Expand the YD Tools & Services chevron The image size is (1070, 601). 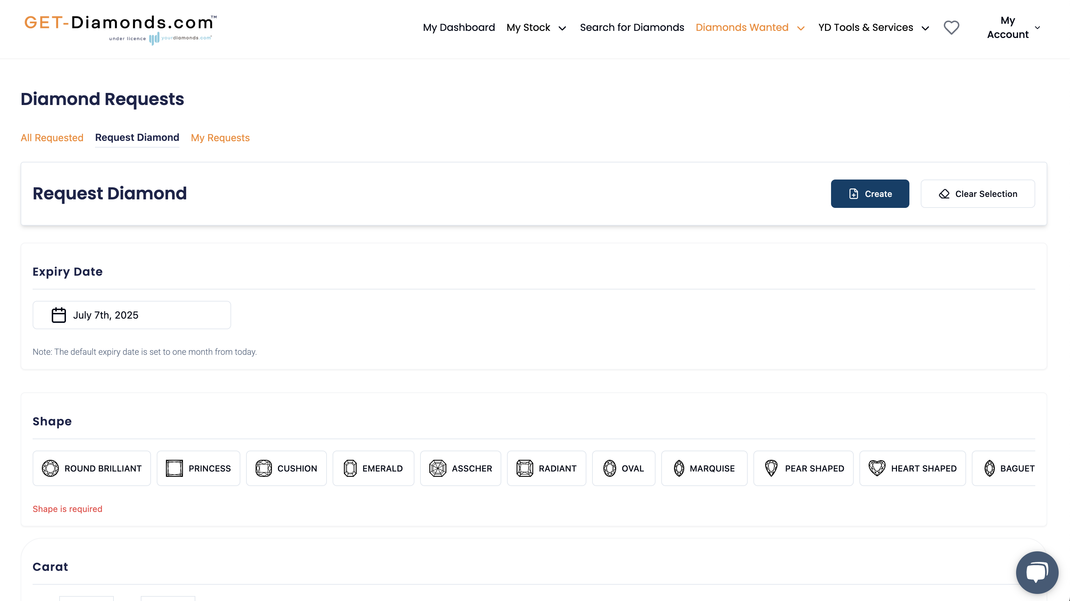[925, 28]
